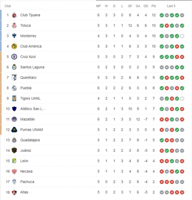This screenshot has height=200, width=192.
Task: Click Atlas's last loss indicator
Action: coord(182,192)
